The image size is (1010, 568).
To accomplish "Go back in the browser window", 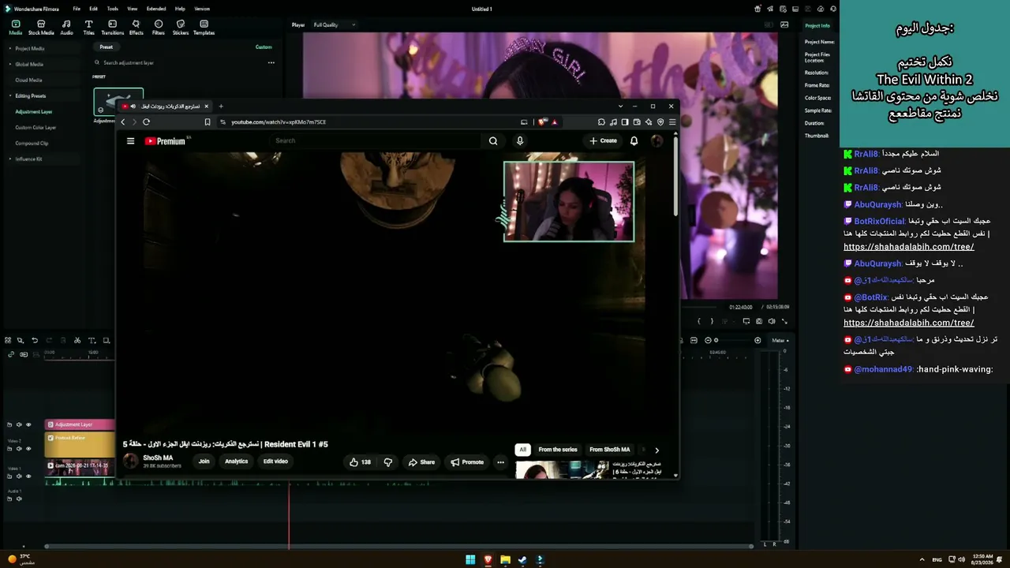I will click(x=123, y=121).
